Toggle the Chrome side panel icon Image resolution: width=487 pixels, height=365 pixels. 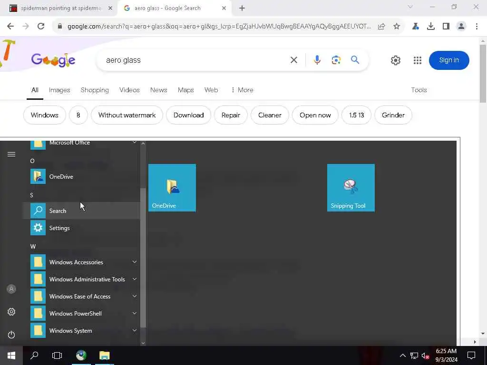point(446,27)
